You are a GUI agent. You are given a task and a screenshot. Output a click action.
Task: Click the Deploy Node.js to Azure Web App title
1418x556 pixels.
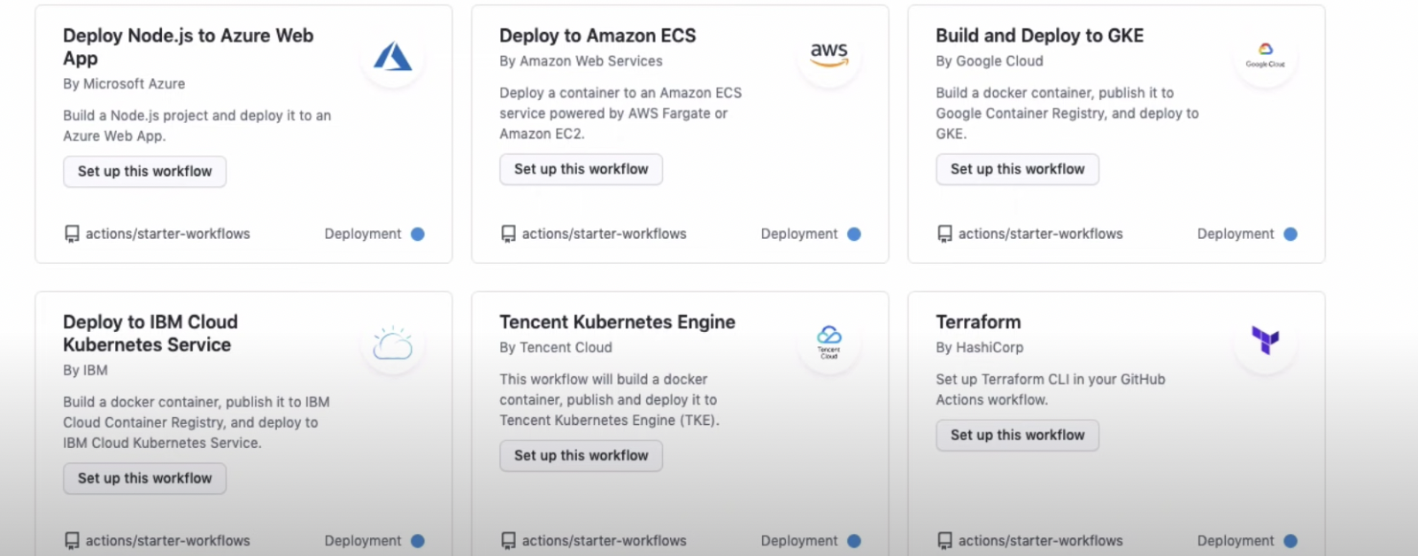click(188, 47)
